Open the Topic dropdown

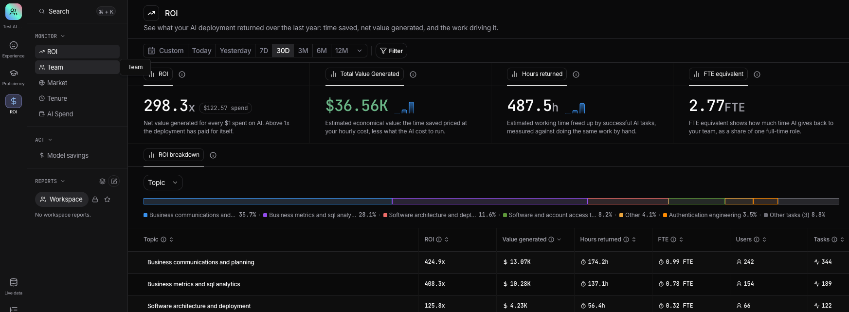click(x=163, y=183)
